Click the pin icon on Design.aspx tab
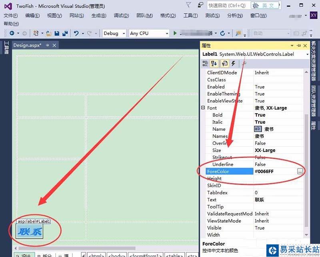This screenshot has width=320, height=257. tap(48, 45)
